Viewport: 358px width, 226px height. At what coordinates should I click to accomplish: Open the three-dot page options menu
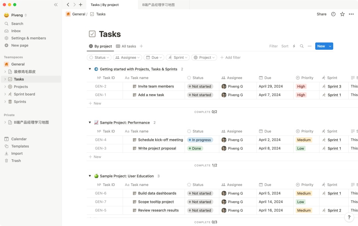pyautogui.click(x=351, y=14)
